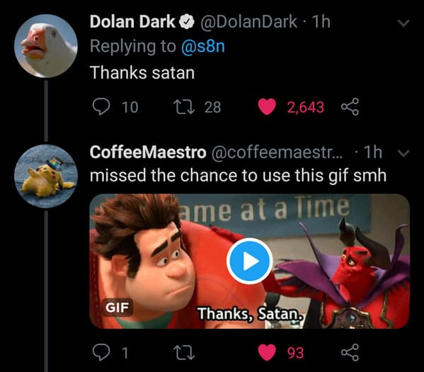Open Dolan Dark's goose profile picture
Image resolution: width=424 pixels, height=372 pixels.
[x=46, y=46]
